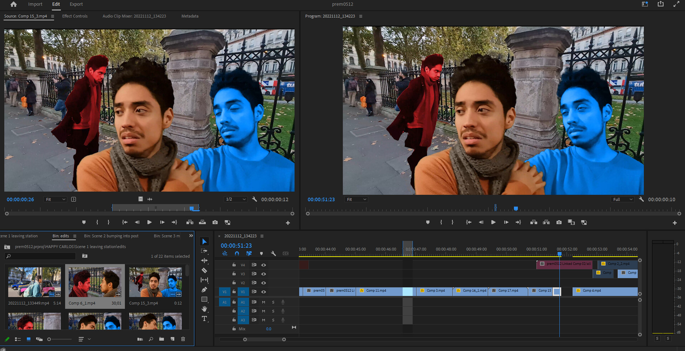Open the timeline wrench display settings
685x351 pixels.
273,253
